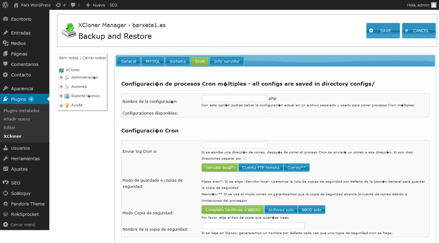Click the Apariencia brush icon

click(6, 88)
